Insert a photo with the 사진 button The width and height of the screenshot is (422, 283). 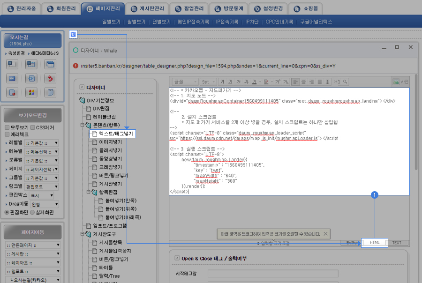point(400,82)
